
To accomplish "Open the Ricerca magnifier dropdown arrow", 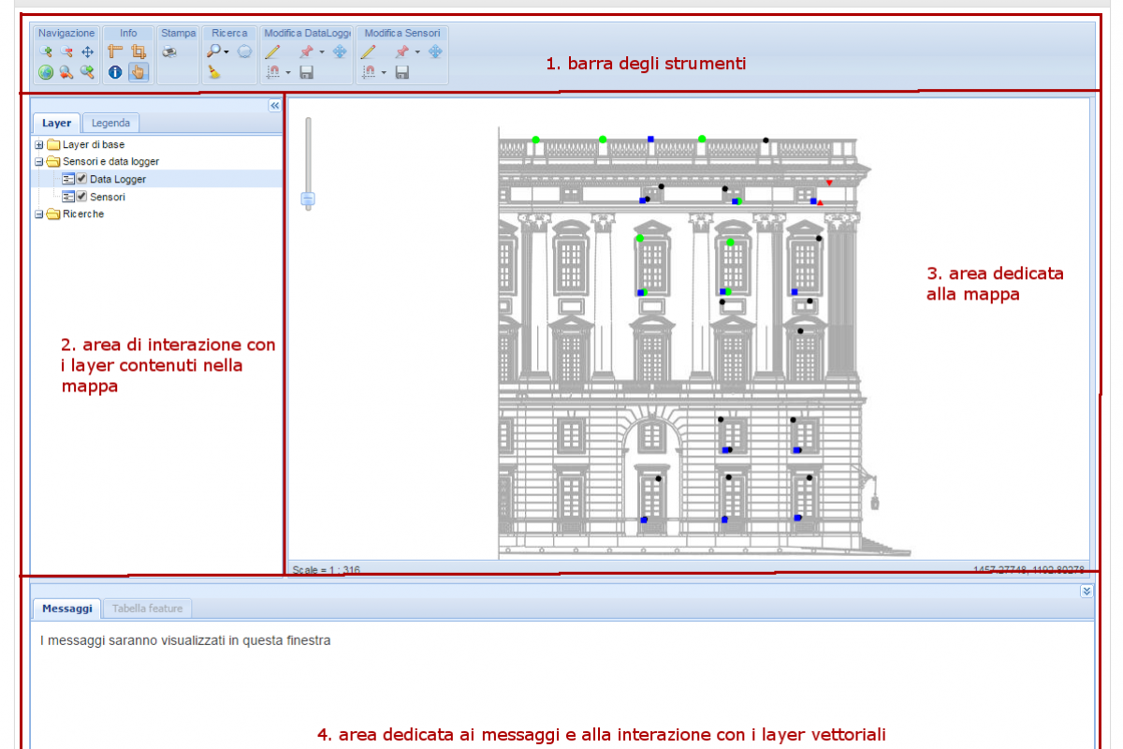I will (x=226, y=53).
